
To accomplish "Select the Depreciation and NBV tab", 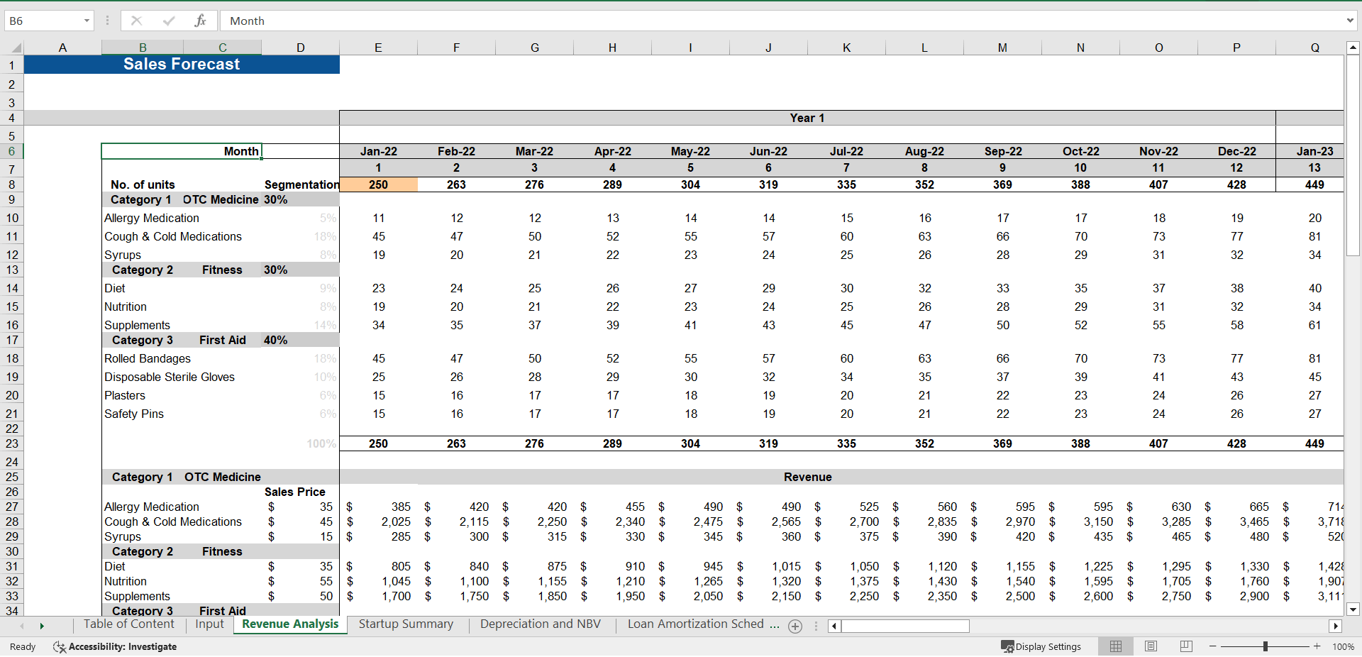I will [540, 624].
